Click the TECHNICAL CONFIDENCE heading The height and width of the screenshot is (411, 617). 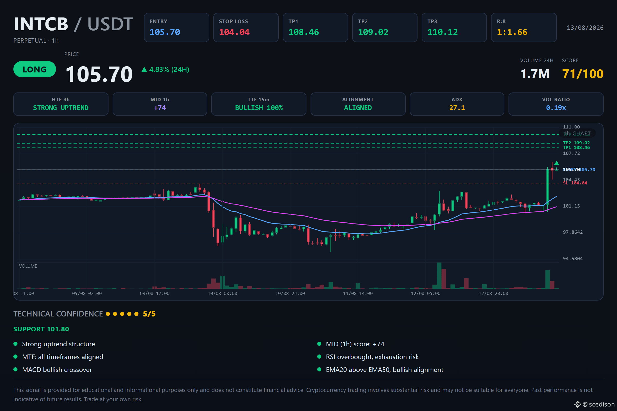(58, 314)
